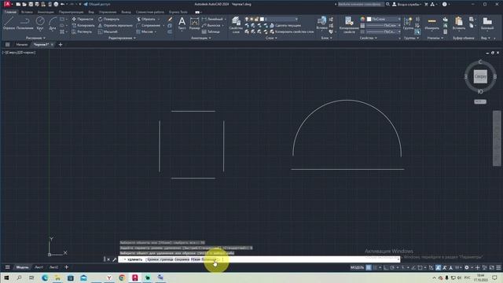Expand the Layers (Слои) panel
Viewport: 503px width, 283px height.
coord(271,38)
